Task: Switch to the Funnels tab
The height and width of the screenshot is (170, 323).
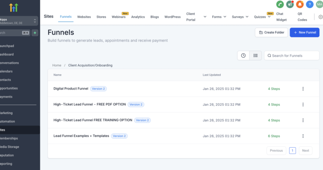Action: click(65, 17)
